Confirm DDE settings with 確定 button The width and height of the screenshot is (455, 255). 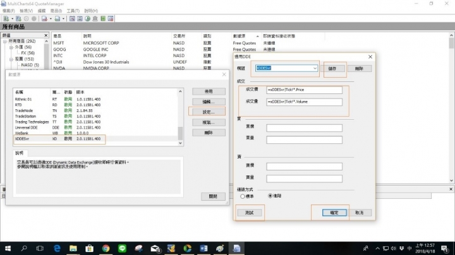334,213
